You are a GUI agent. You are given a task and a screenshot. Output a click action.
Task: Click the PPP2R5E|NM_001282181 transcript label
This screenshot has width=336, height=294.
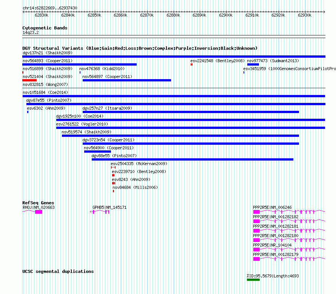[276, 226]
